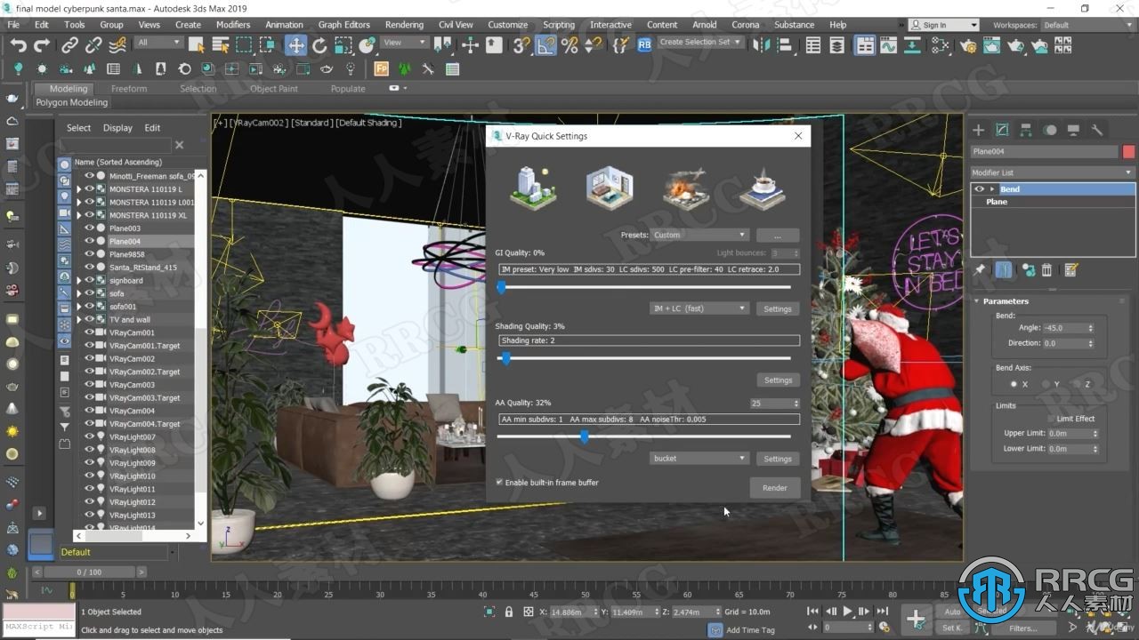Screen dimensions: 1139x640
Task: Expand the TV and wall item
Action: 78,319
